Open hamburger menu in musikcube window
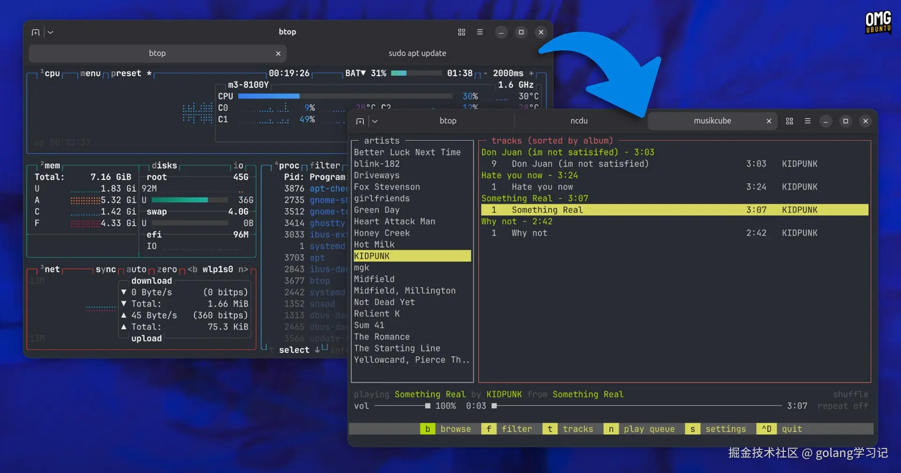 [x=808, y=121]
